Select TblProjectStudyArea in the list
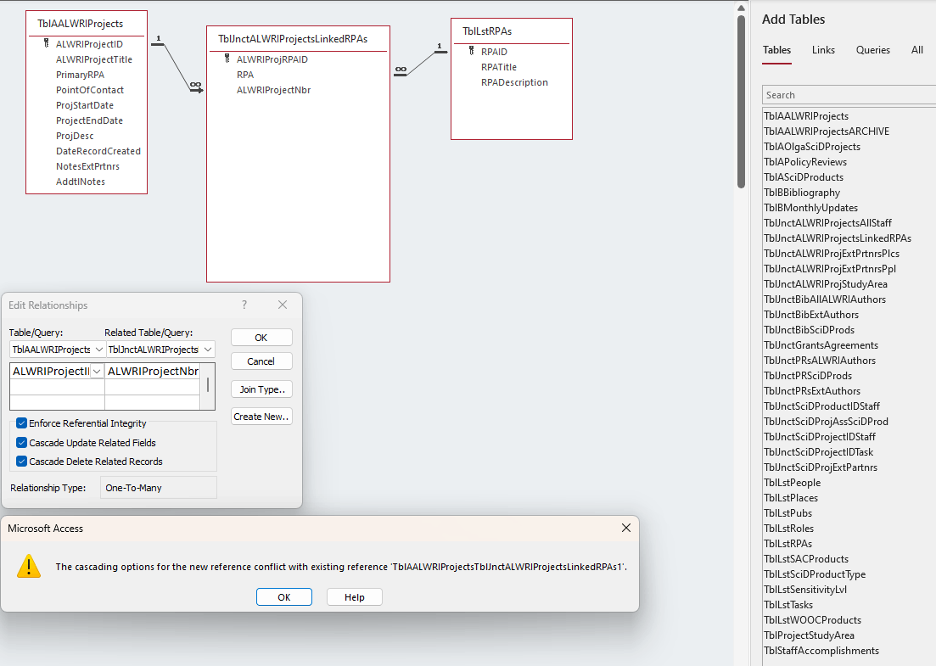The width and height of the screenshot is (936, 666). pyautogui.click(x=809, y=635)
